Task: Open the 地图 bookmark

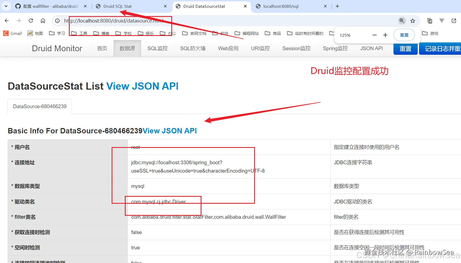Action: pos(35,33)
